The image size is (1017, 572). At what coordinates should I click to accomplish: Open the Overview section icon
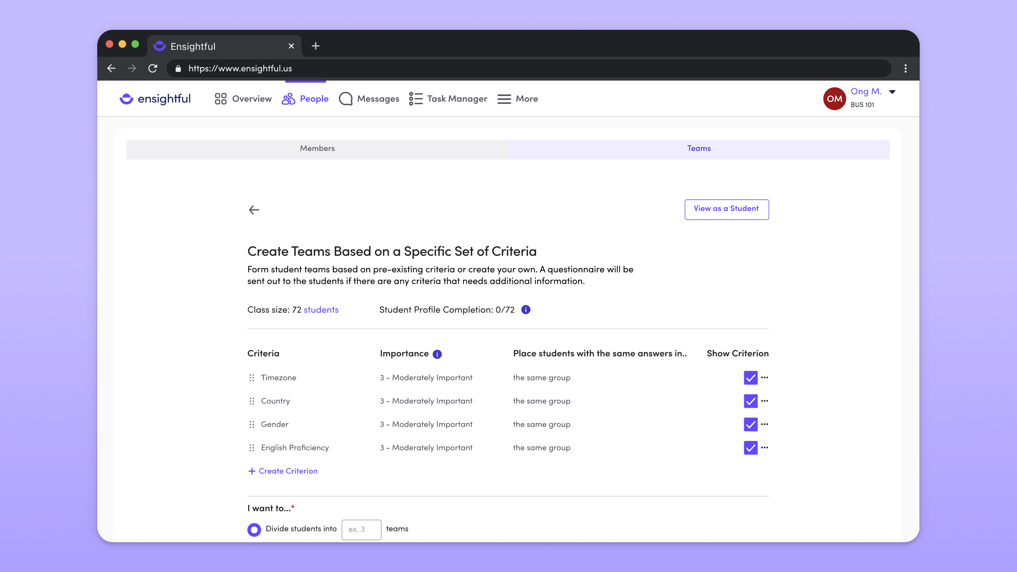221,99
